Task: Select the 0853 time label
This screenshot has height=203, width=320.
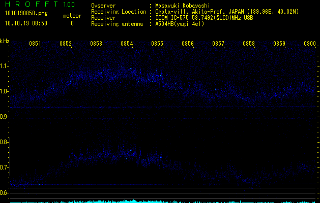Action: 96,44
